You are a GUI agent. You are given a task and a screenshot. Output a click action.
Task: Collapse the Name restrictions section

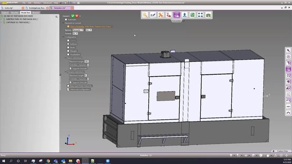[x=66, y=58]
